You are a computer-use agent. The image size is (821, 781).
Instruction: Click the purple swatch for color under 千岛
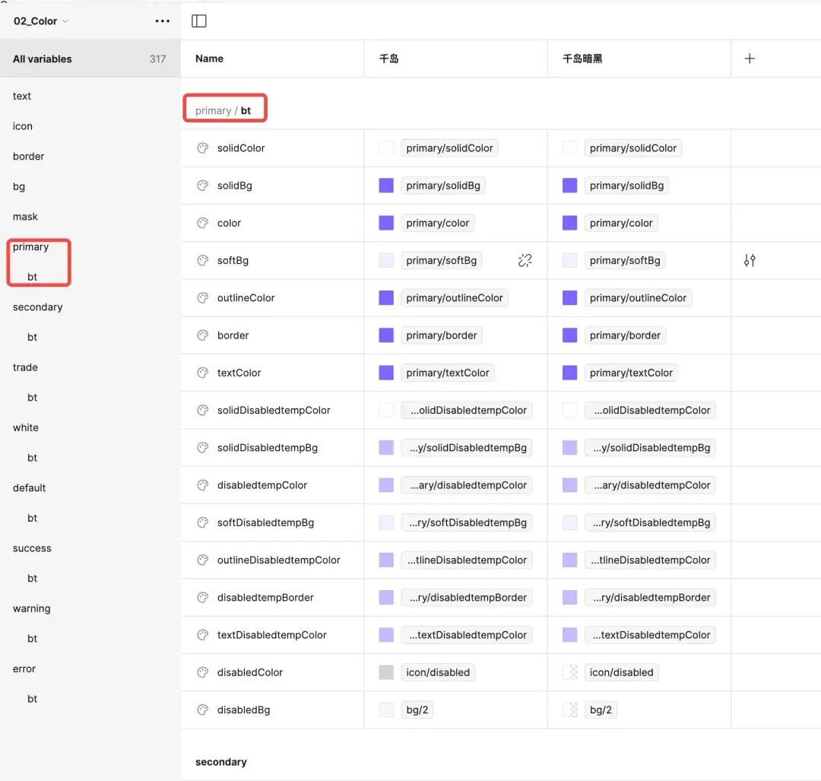(x=386, y=223)
